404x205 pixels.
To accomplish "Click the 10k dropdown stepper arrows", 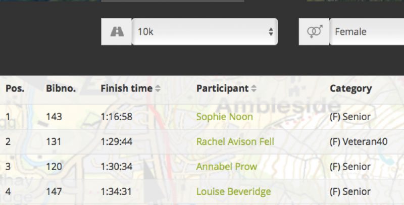I will 271,32.
